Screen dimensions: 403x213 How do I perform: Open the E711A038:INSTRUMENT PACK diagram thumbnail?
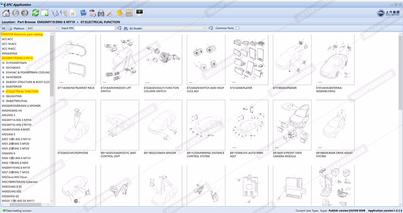pyautogui.click(x=76, y=60)
